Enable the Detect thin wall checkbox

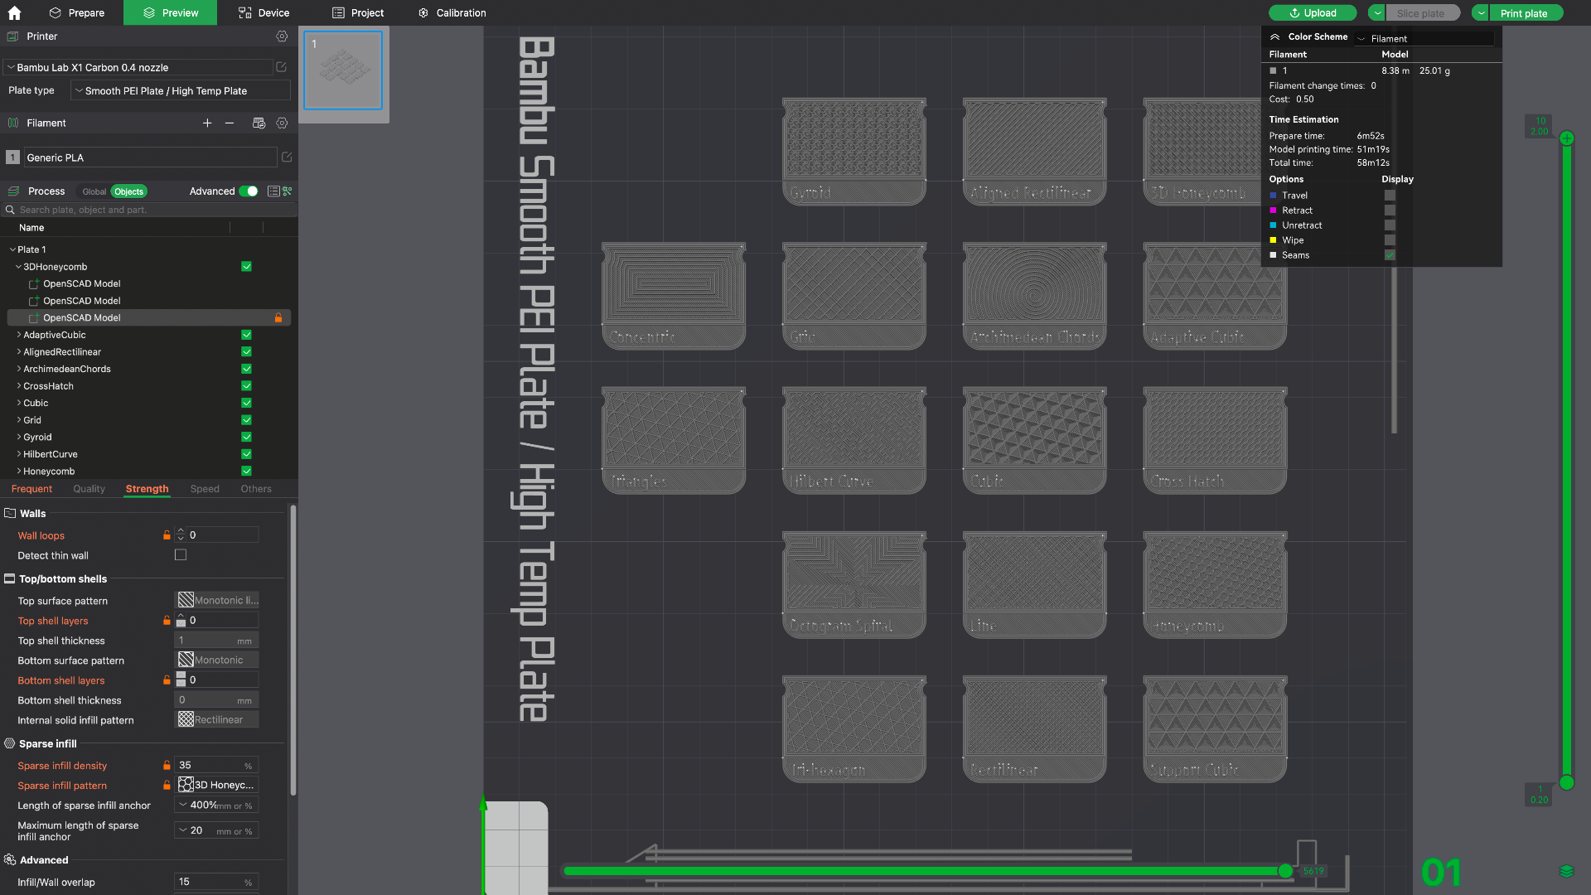181,555
